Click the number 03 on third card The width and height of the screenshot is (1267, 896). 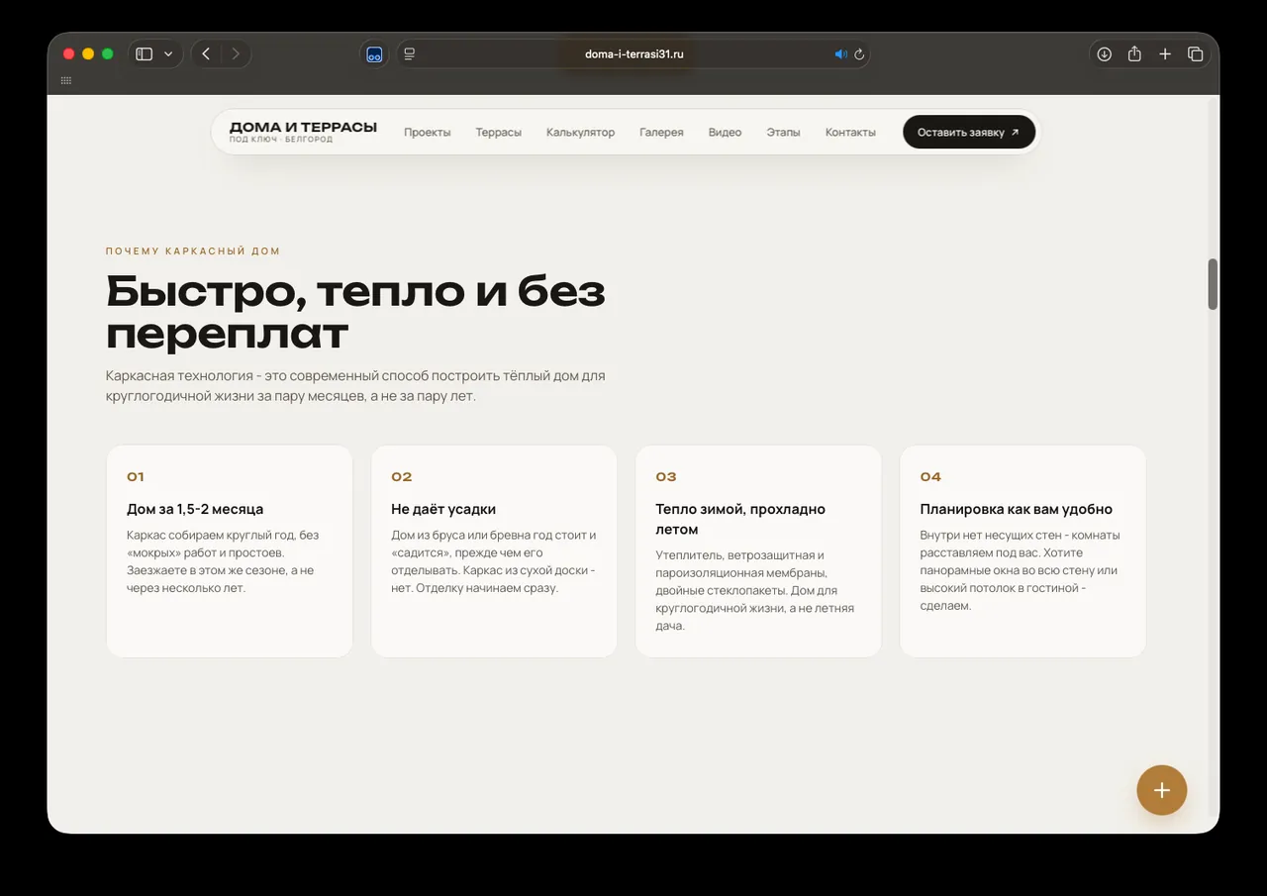click(x=666, y=477)
